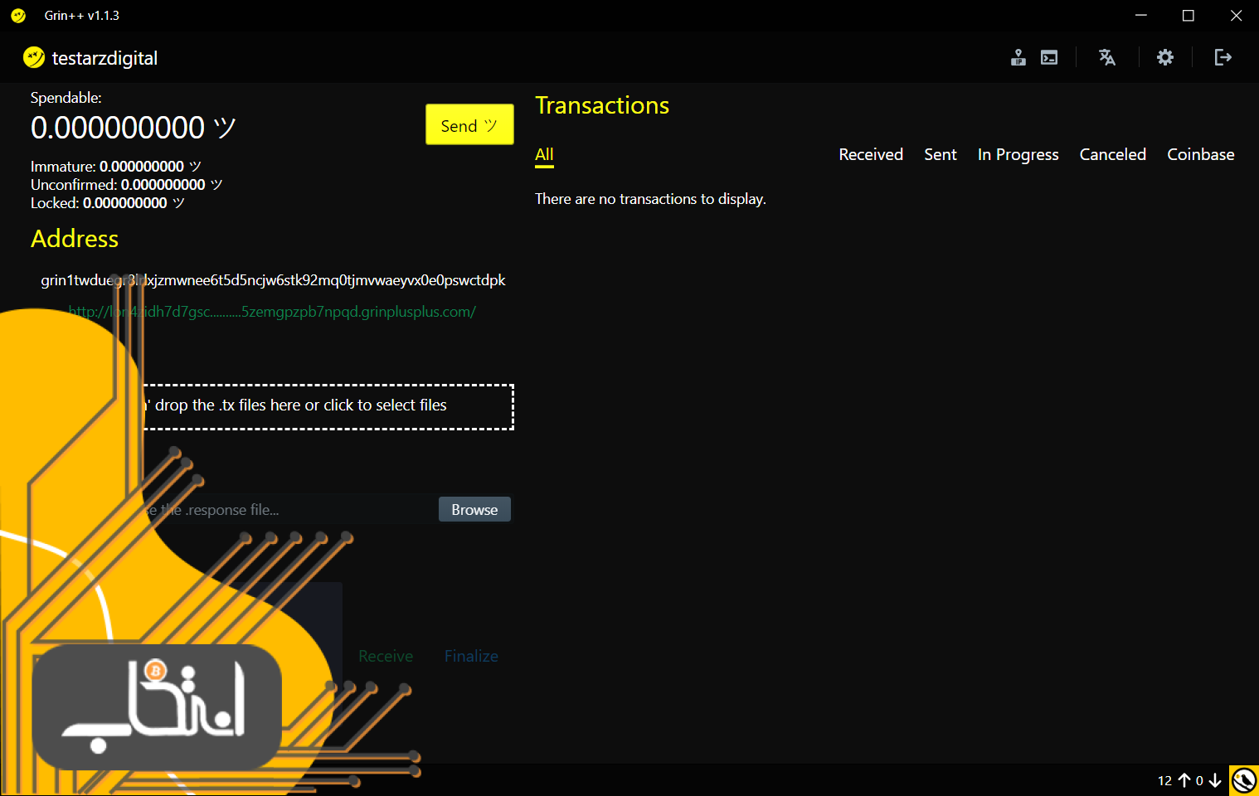1259x796 pixels.
Task: Click the Immature balance line
Action: [116, 167]
